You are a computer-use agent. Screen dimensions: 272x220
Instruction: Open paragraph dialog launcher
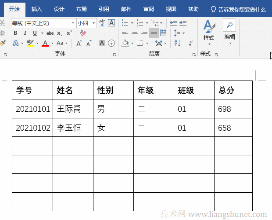pyautogui.click(x=194, y=55)
